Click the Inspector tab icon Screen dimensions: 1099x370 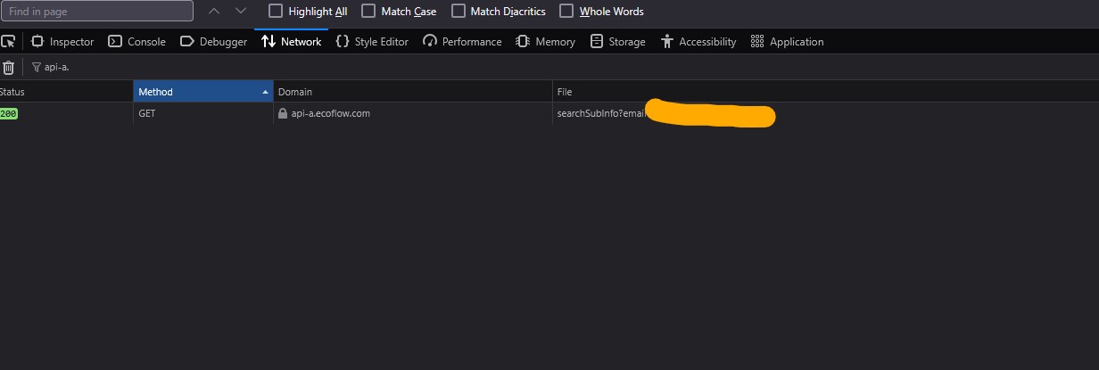click(37, 41)
